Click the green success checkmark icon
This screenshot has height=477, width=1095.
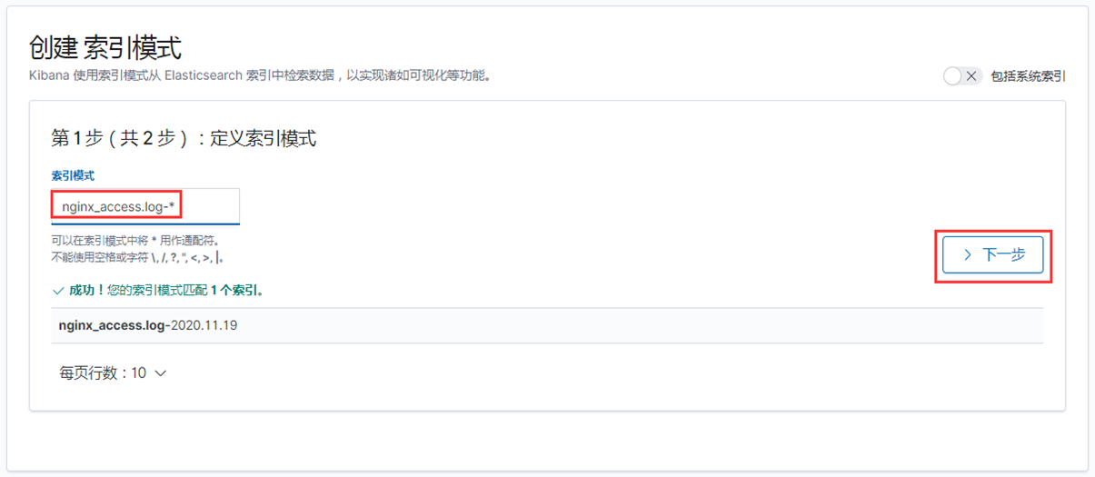click(x=58, y=292)
